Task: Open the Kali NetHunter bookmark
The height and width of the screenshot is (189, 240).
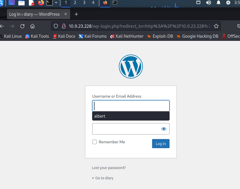Action: (x=127, y=36)
